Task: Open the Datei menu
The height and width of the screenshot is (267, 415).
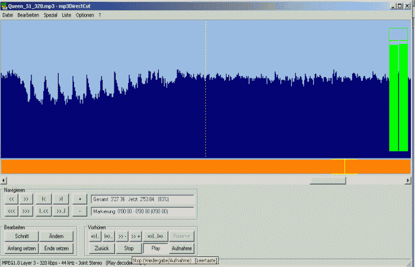Action: click(7, 15)
